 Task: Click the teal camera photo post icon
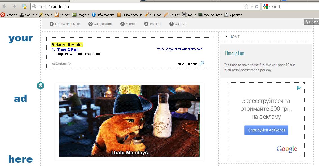[x=41, y=86]
